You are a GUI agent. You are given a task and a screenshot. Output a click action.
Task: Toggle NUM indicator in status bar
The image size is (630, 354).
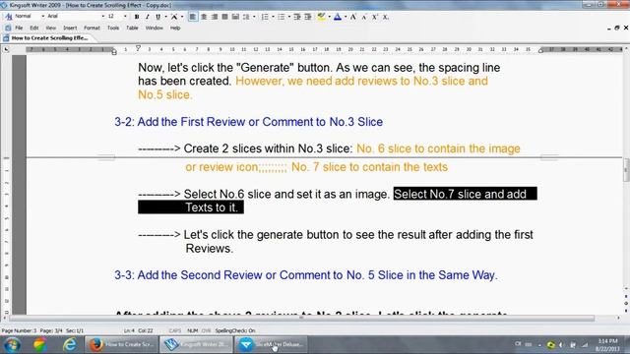(x=193, y=330)
